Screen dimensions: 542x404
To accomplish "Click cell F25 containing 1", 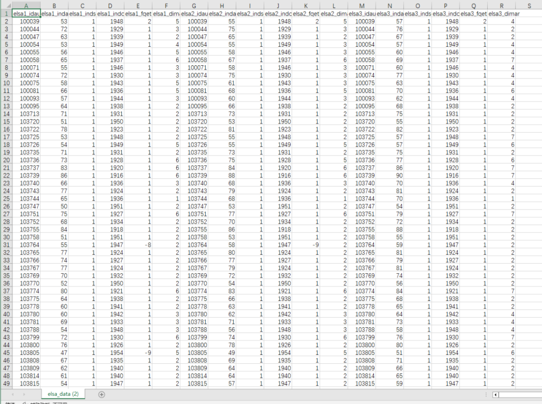I will [x=166, y=198].
